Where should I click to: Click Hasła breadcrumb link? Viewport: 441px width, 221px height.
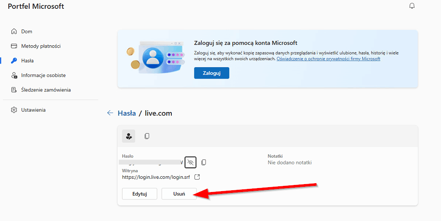(126, 113)
